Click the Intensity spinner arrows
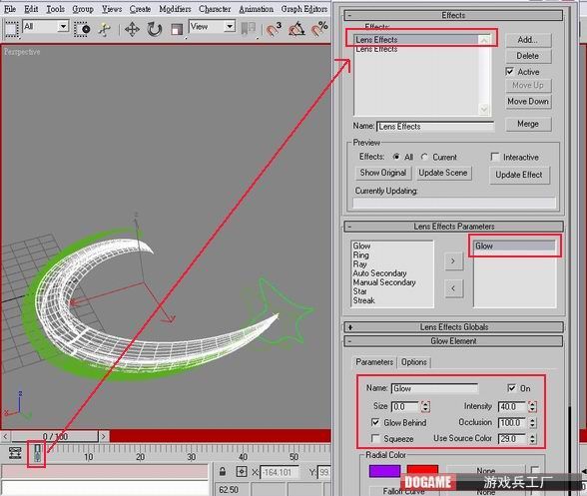 pos(532,406)
